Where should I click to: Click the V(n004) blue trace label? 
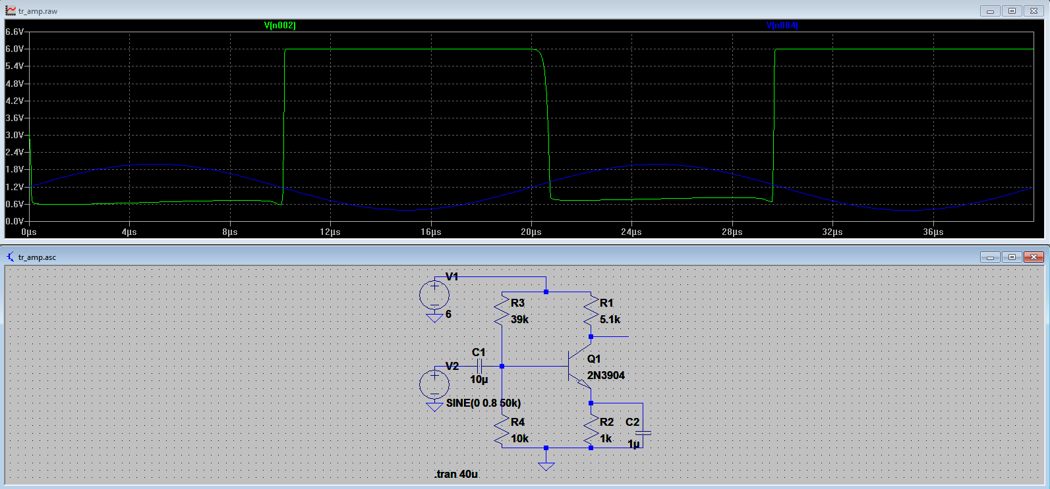coord(782,25)
